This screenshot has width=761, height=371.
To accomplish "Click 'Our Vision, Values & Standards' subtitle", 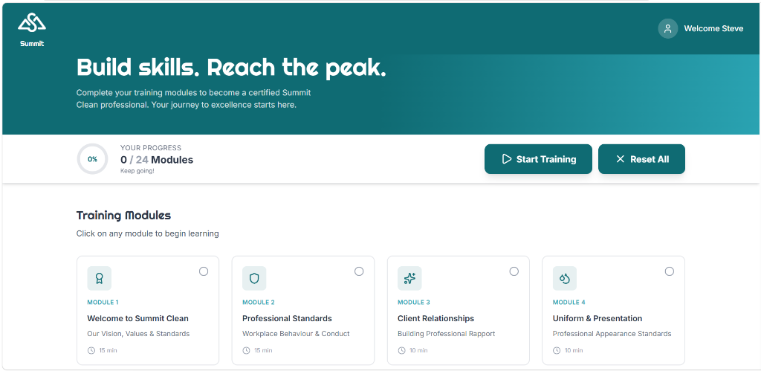I will point(138,334).
